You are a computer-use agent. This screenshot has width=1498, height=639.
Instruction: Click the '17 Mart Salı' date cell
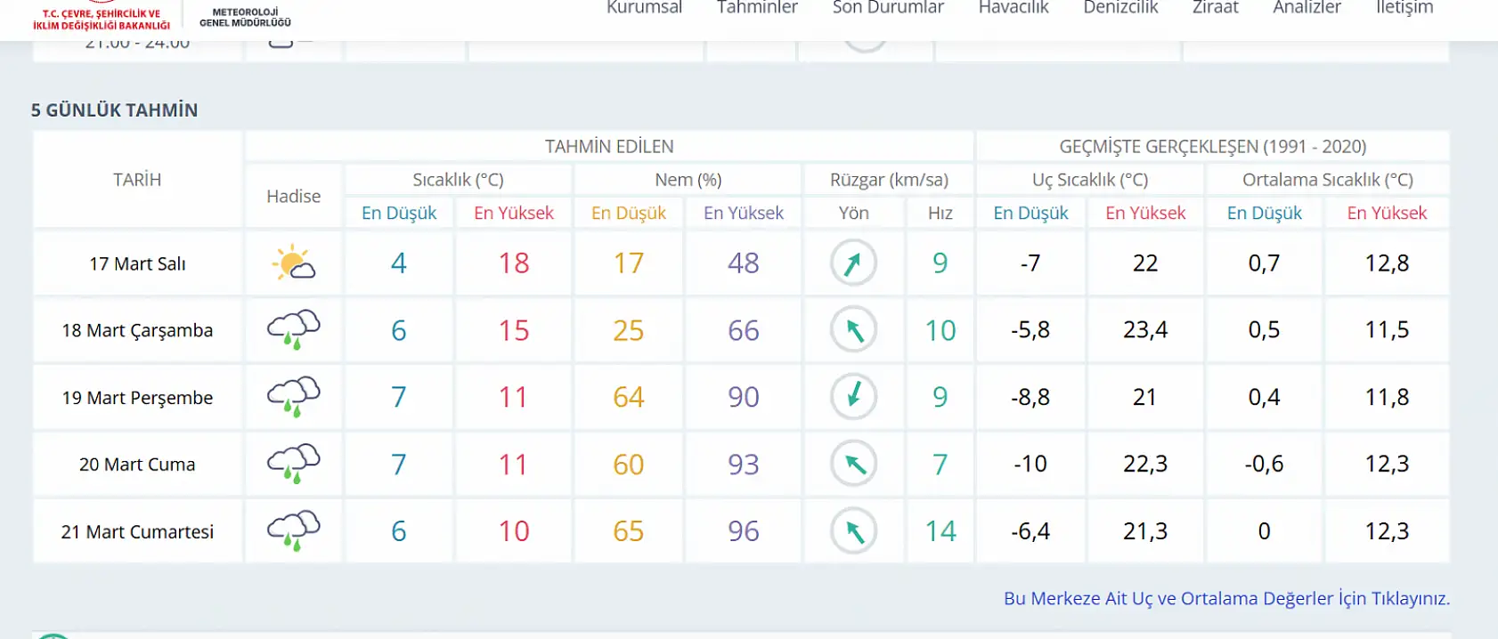pos(137,263)
